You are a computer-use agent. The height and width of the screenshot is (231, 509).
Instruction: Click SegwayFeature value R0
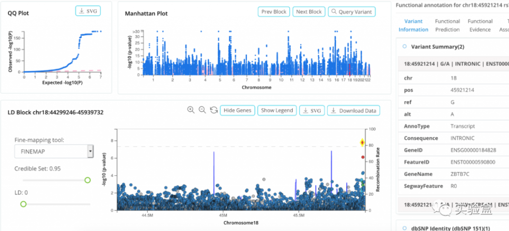pos(454,186)
